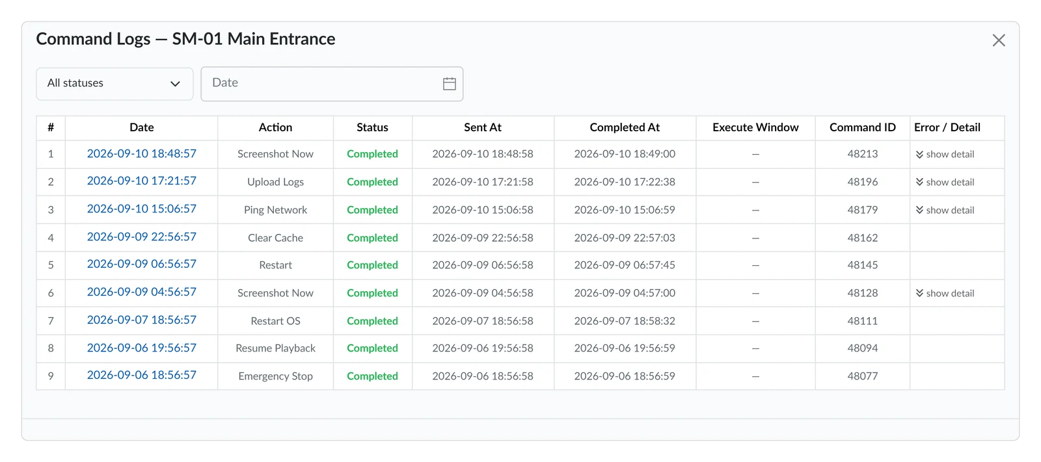
Task: Click the Date filter input field
Action: [x=332, y=84]
